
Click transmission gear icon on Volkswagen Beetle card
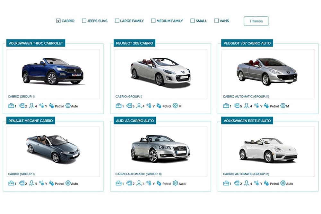282,183
